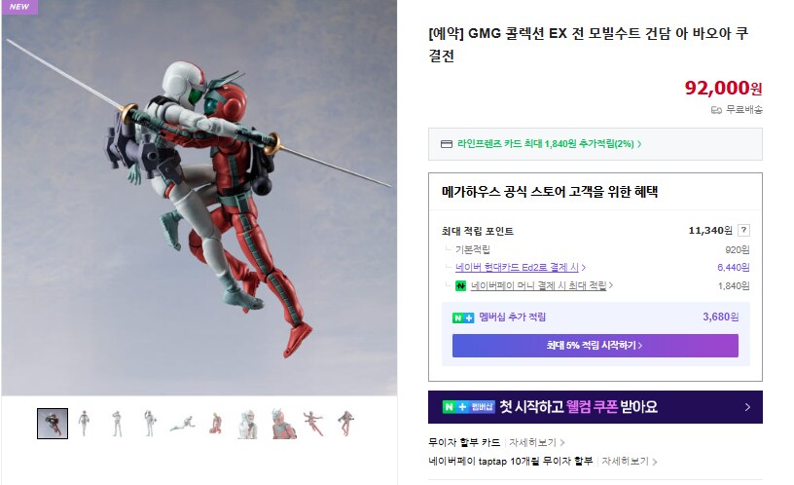
Task: Click the question mark help icon beside 11,340원
Action: (x=743, y=230)
